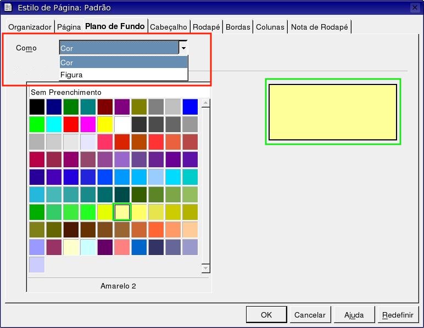Pick the black color swatch
Image resolution: width=424 pixels, height=328 pixels.
37,106
